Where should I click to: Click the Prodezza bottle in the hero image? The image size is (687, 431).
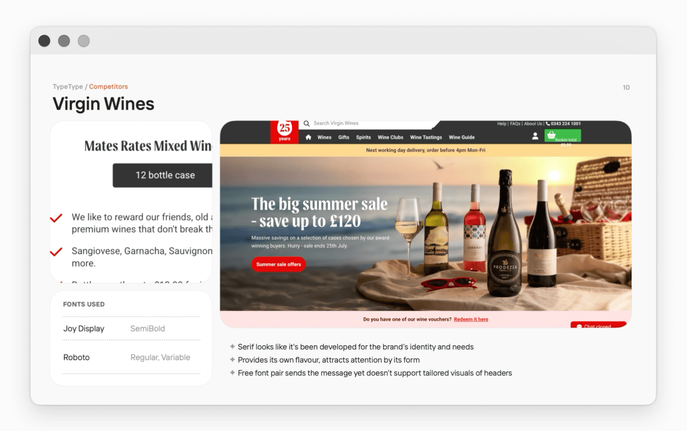505,234
